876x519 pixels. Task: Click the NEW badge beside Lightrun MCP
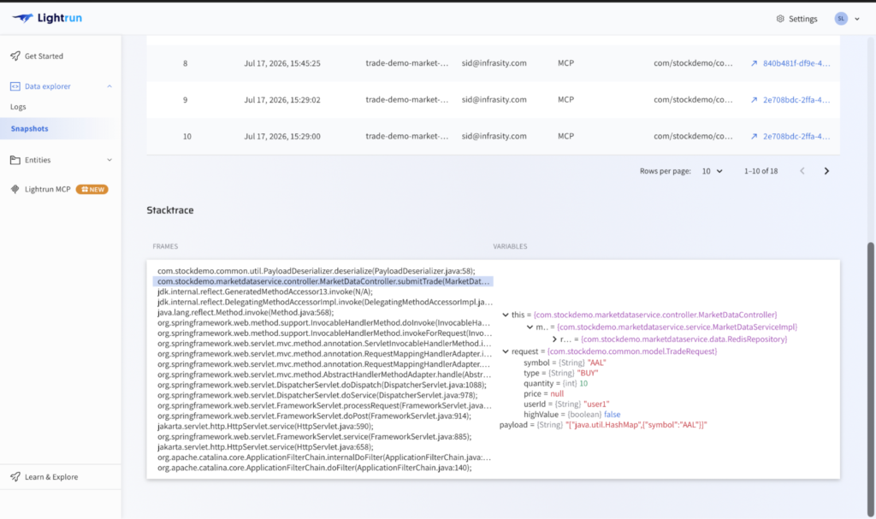point(92,189)
